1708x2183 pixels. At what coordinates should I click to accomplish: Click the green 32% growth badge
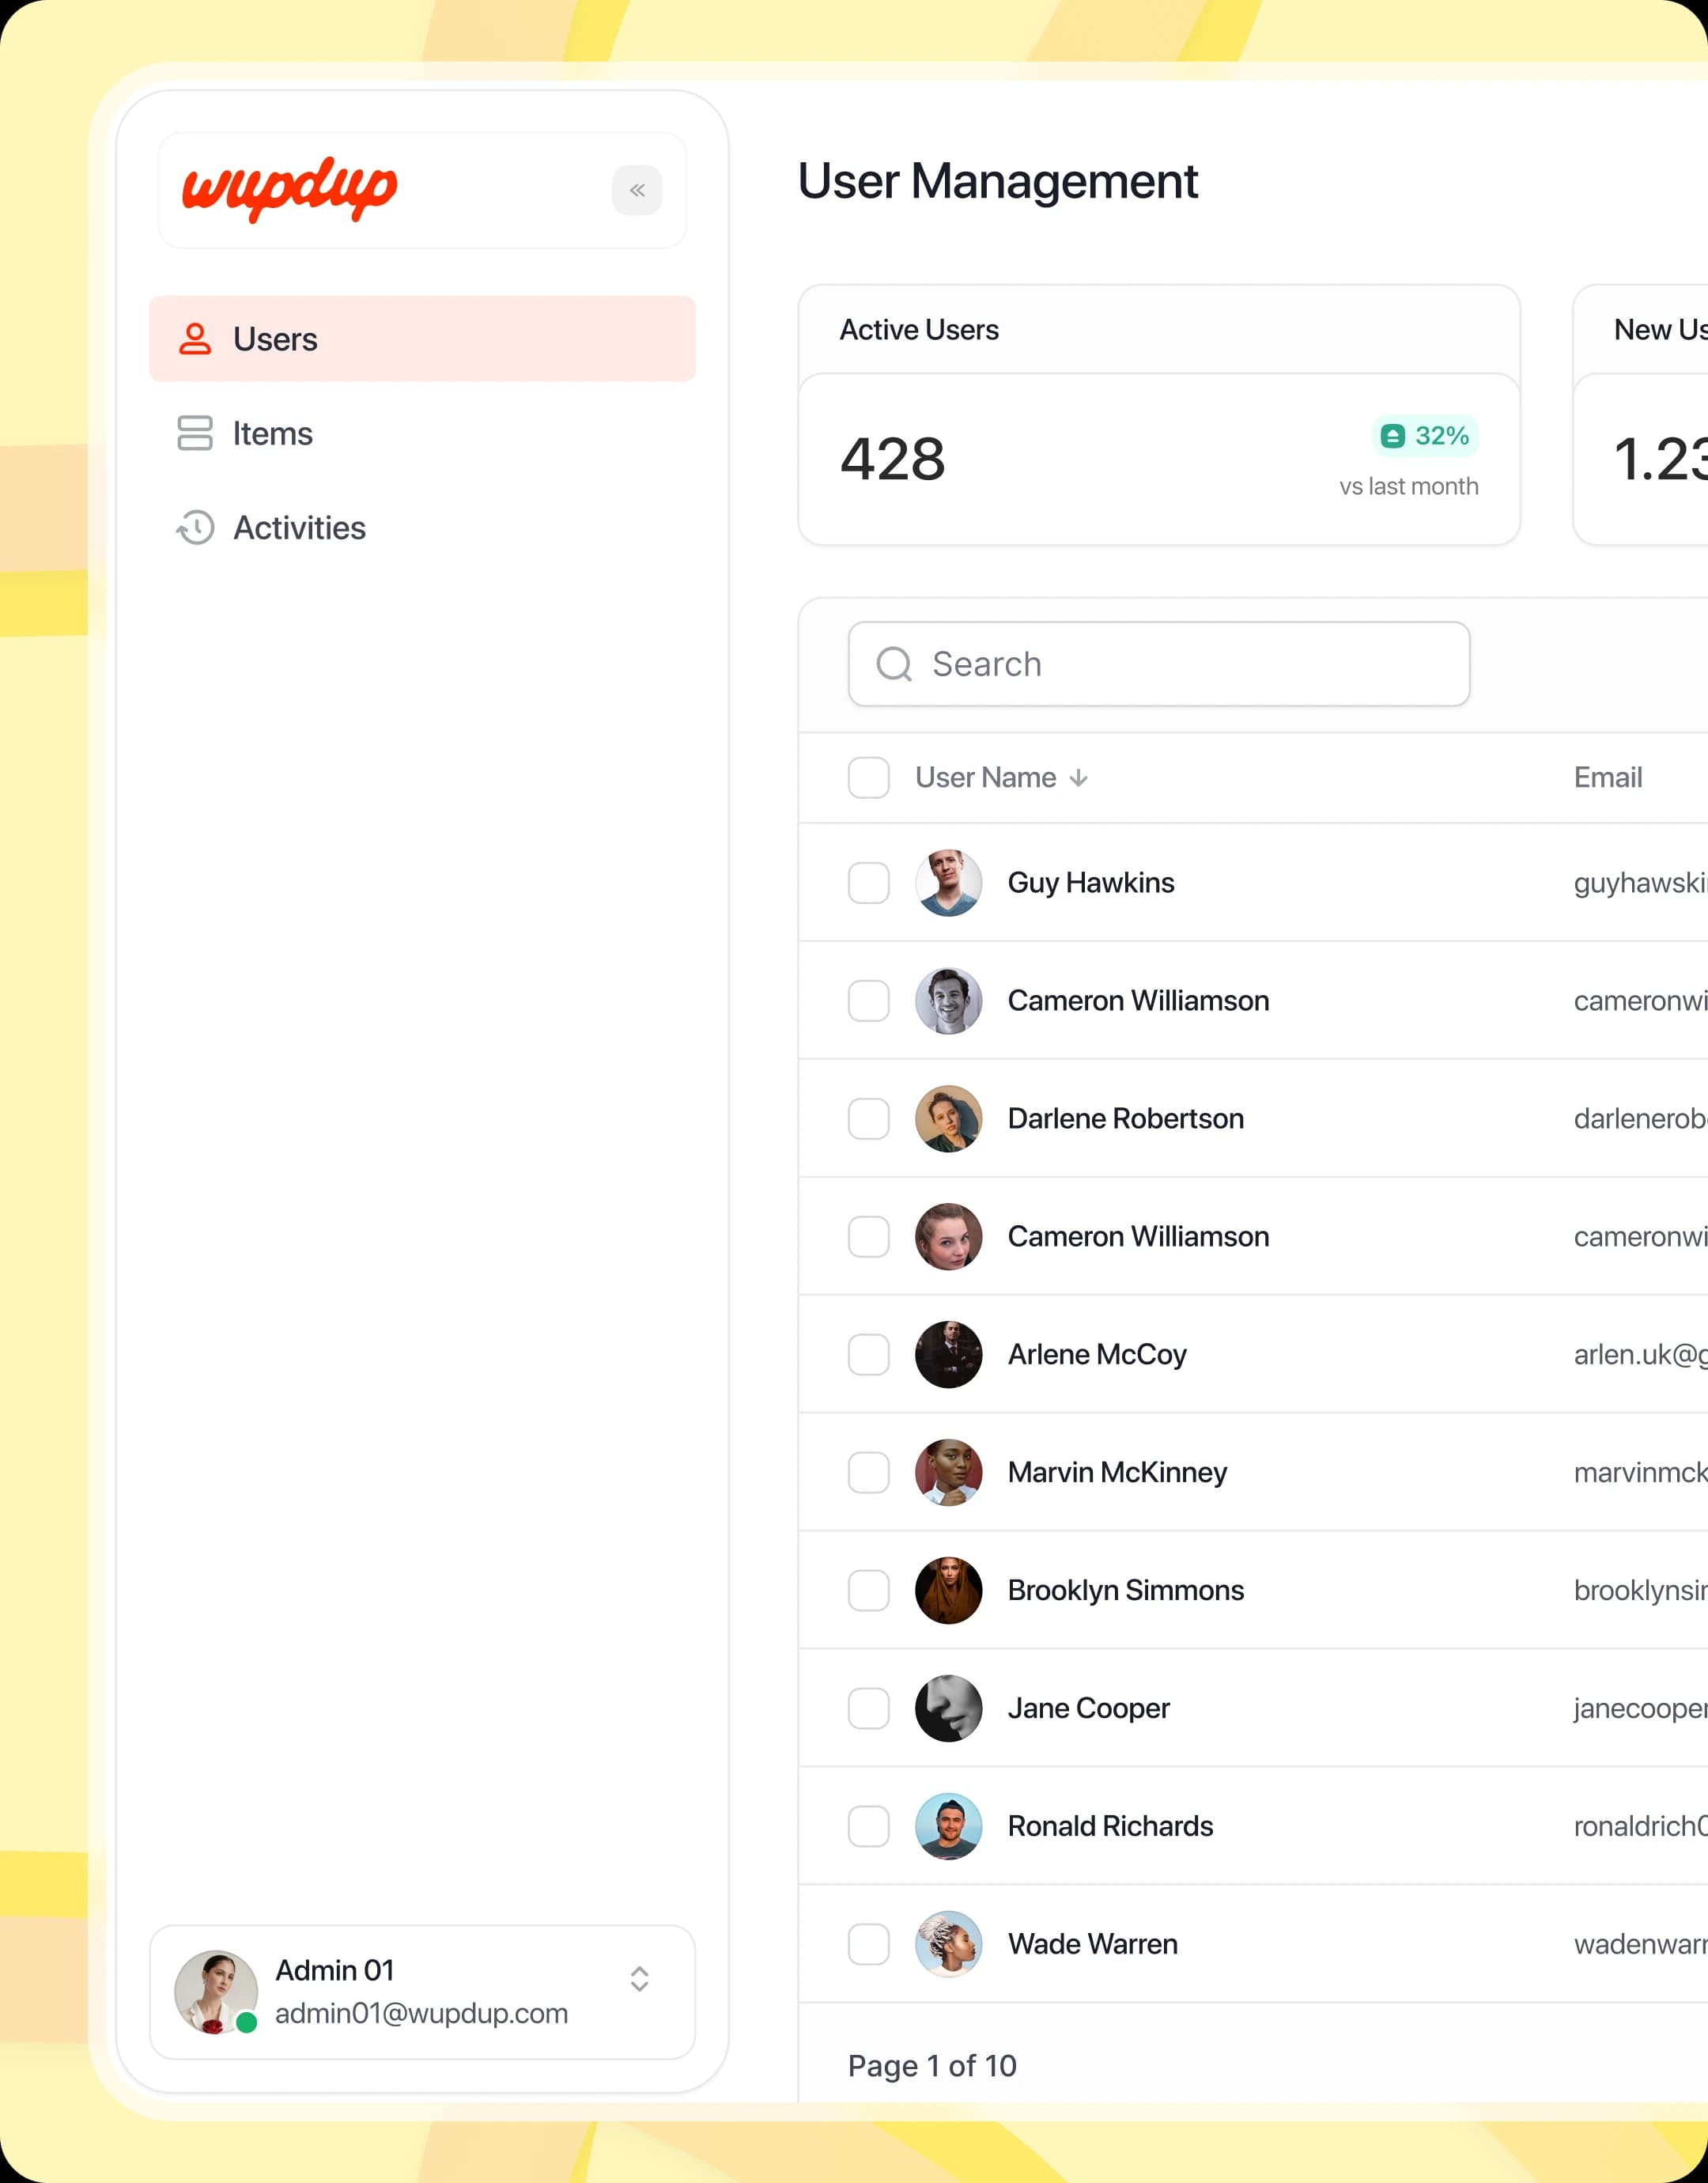[1424, 436]
